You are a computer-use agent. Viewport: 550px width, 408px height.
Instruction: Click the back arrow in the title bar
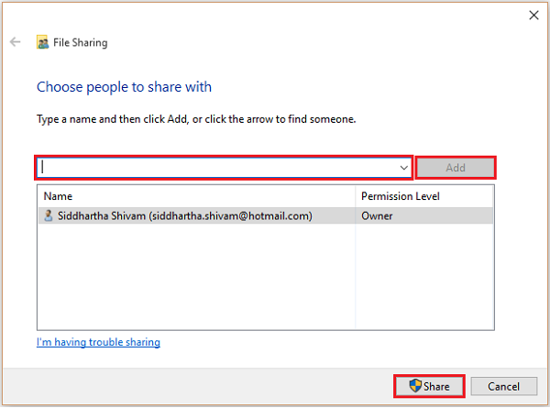click(16, 42)
